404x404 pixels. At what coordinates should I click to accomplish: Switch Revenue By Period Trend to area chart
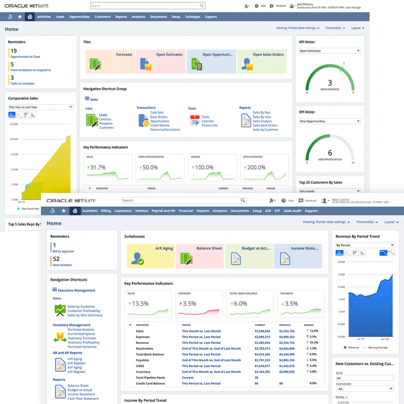coord(339,253)
